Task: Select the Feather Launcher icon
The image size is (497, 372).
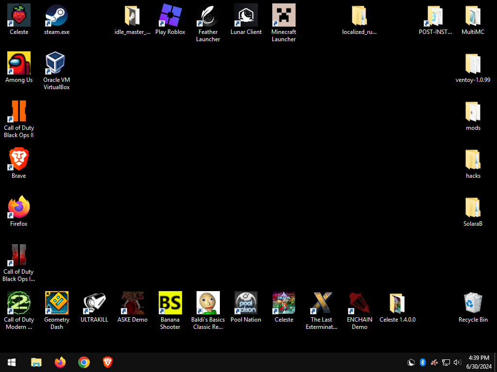Action: 208,15
